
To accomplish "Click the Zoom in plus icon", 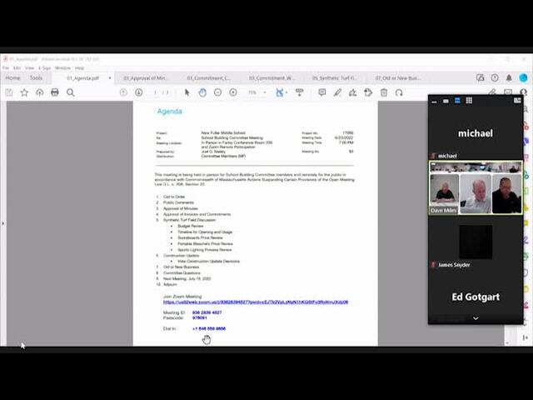I will pos(233,92).
